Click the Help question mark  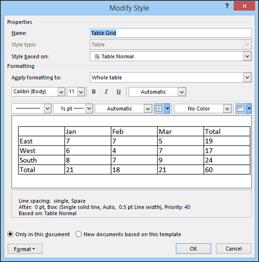(227, 6)
